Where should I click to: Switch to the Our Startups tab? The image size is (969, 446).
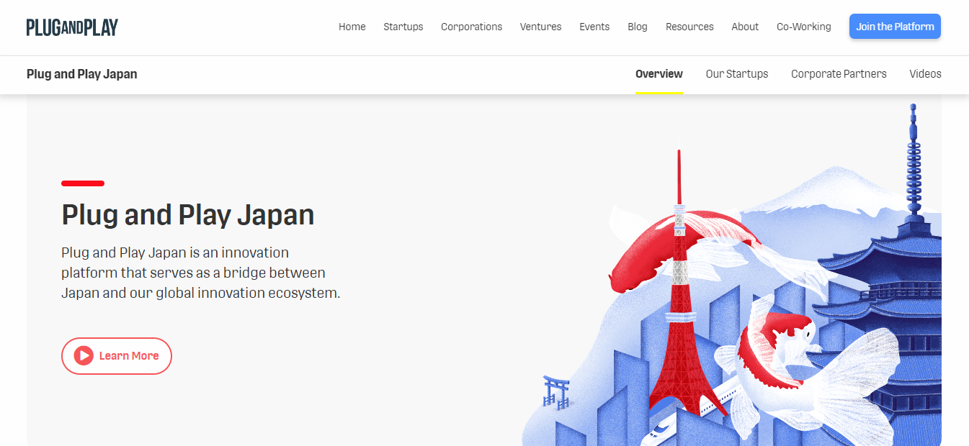coord(737,74)
